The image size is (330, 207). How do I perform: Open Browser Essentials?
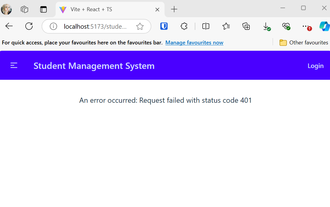[x=286, y=26]
